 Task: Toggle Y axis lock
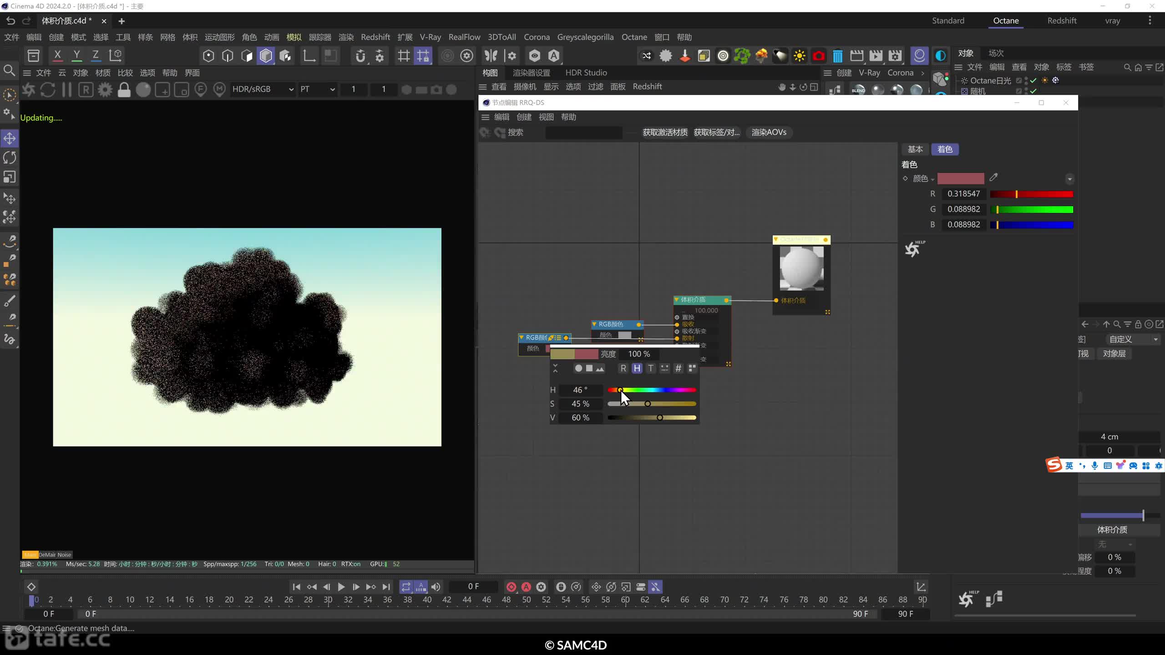coord(76,55)
